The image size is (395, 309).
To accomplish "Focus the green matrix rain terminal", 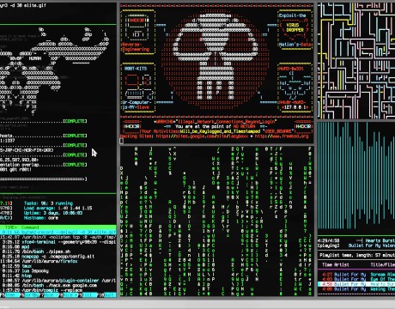I will [x=216, y=221].
